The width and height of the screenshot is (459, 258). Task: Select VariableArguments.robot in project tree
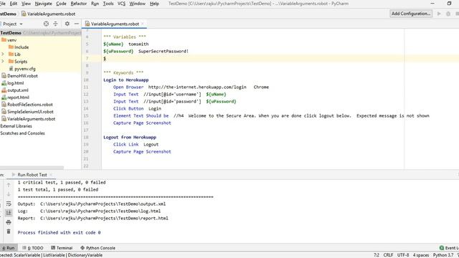(28, 119)
